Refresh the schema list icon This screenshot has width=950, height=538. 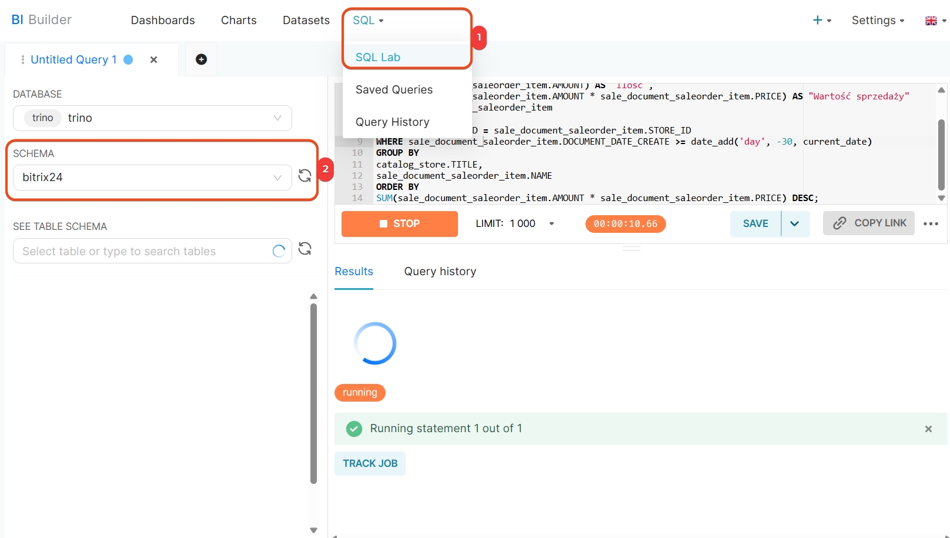pos(305,176)
